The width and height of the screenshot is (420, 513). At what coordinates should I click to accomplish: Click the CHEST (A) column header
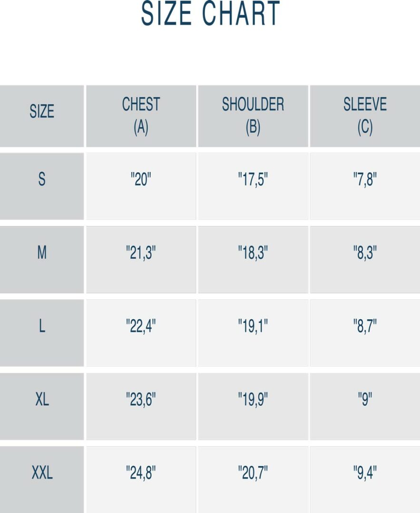[141, 116]
